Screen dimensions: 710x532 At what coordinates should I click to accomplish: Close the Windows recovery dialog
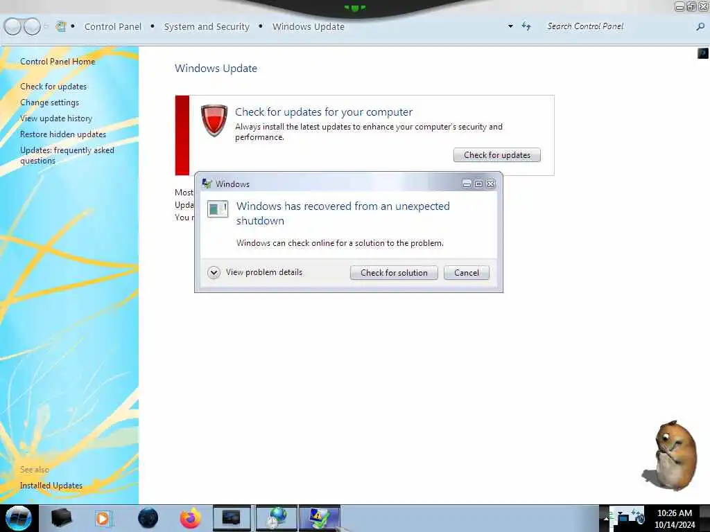click(490, 184)
